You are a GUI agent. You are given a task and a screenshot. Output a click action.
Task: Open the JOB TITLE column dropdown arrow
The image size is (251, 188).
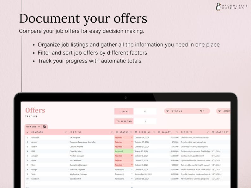click(112, 132)
